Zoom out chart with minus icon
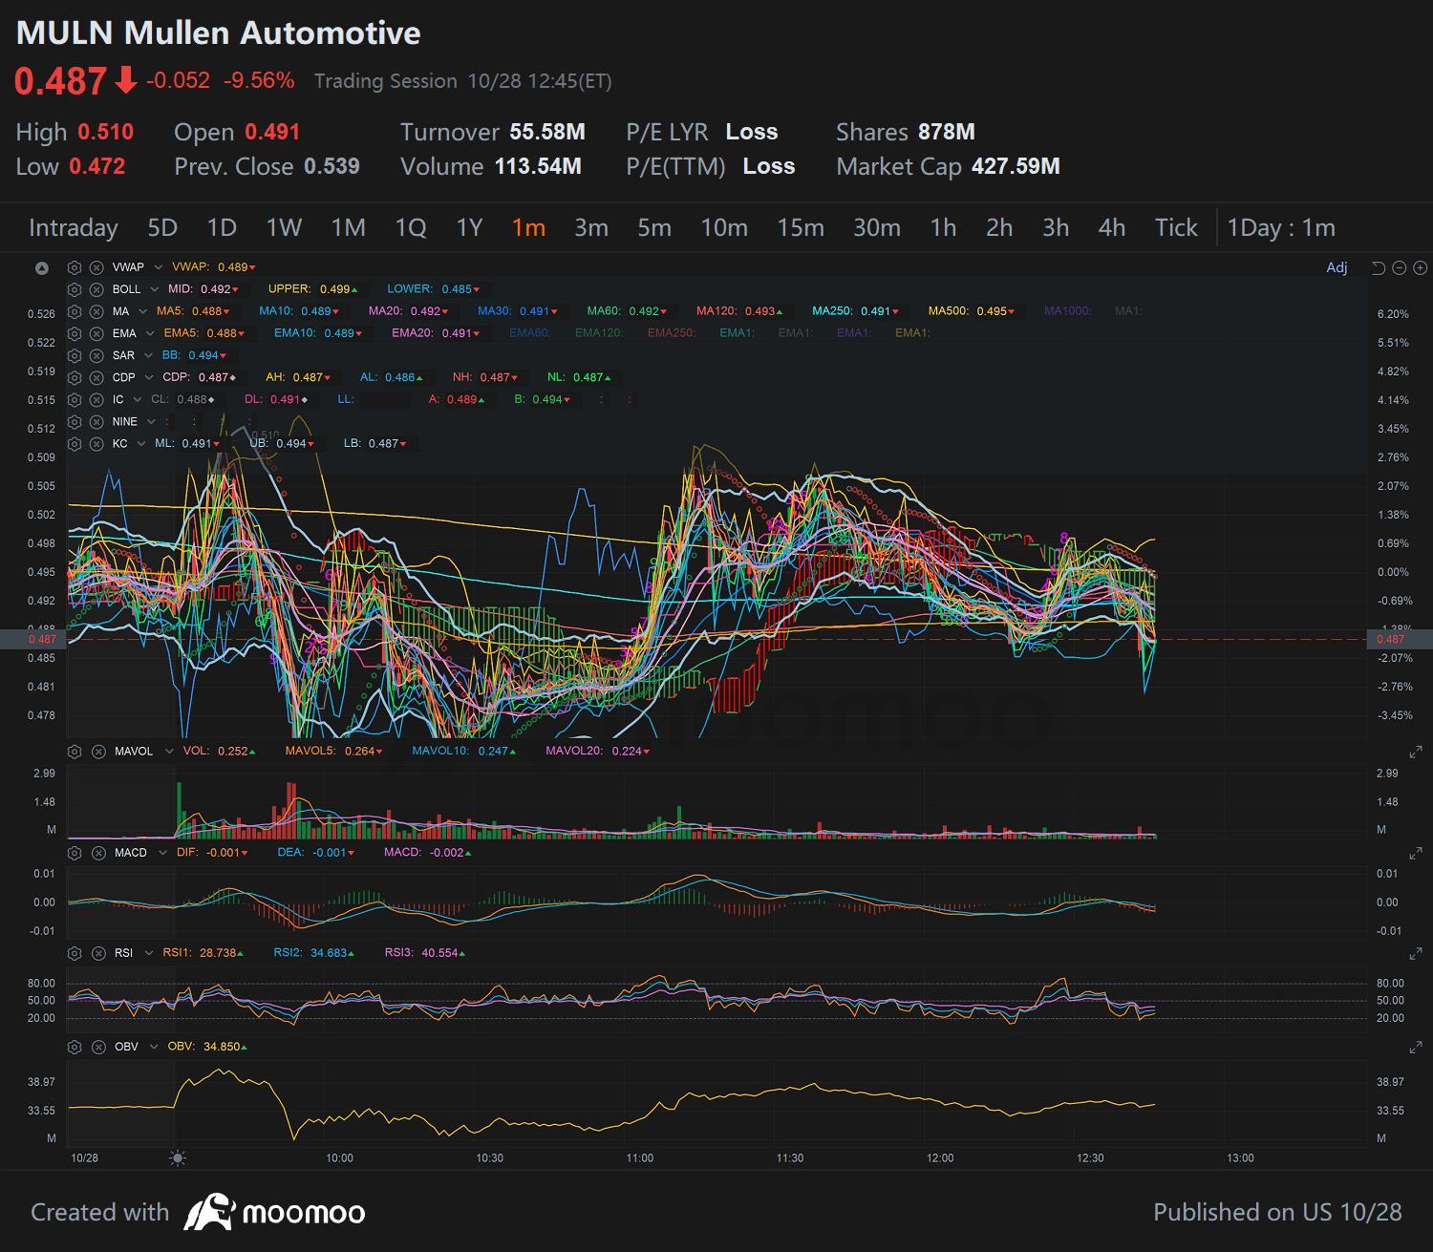This screenshot has width=1433, height=1252. 1400,267
